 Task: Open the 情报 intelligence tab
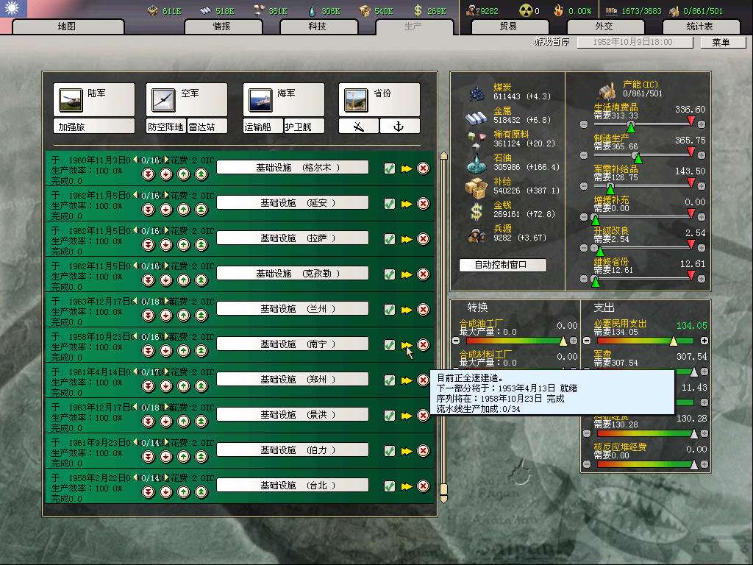tap(222, 26)
